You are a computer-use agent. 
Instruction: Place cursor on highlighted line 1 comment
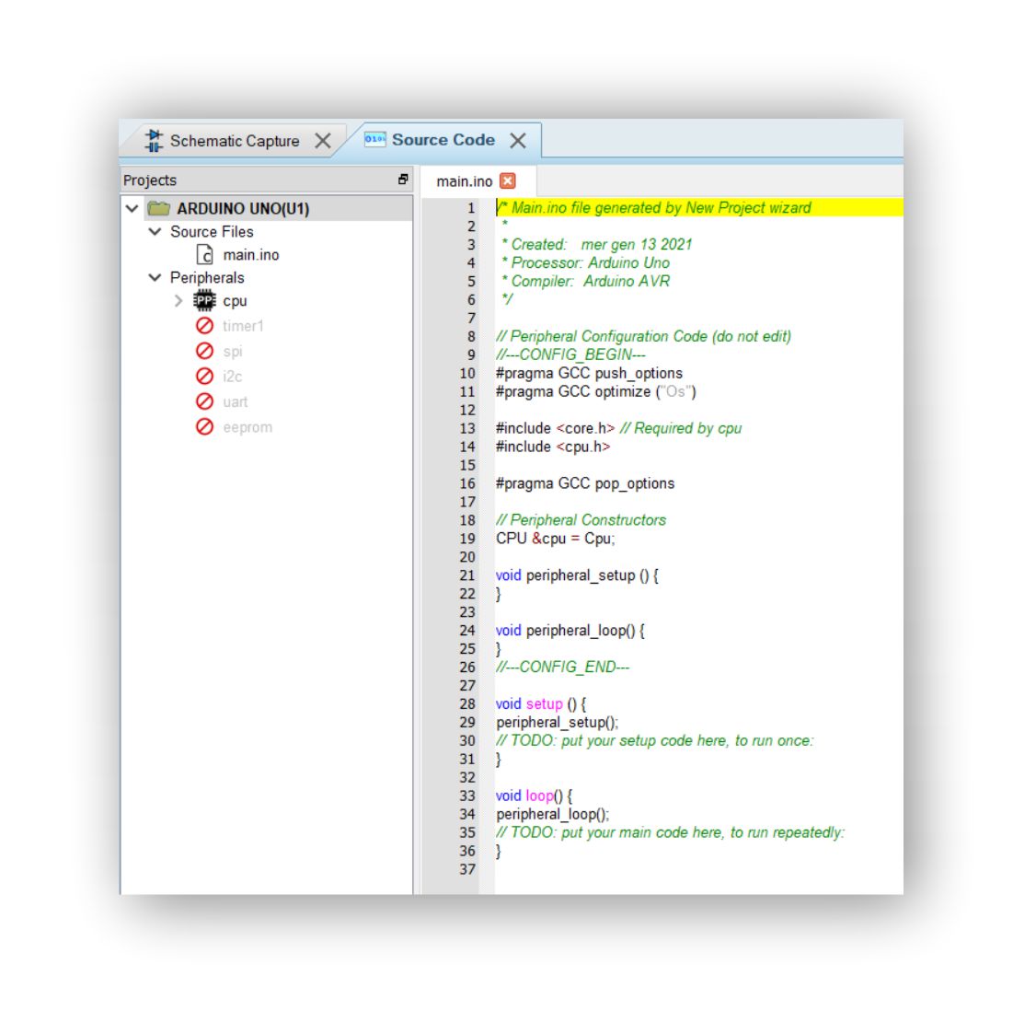coord(654,207)
